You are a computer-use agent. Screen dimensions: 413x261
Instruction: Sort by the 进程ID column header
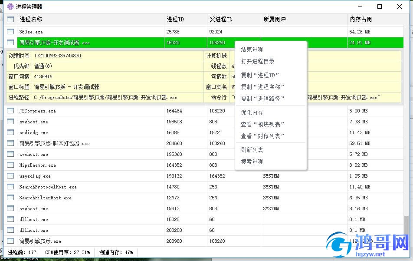tap(186, 19)
